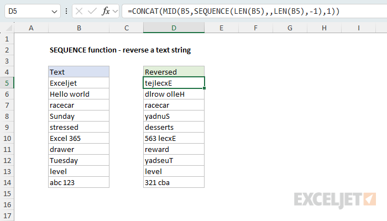Click the title cell 'SEQUENCE function - reverse a text string'
The width and height of the screenshot is (387, 221).
click(120, 50)
